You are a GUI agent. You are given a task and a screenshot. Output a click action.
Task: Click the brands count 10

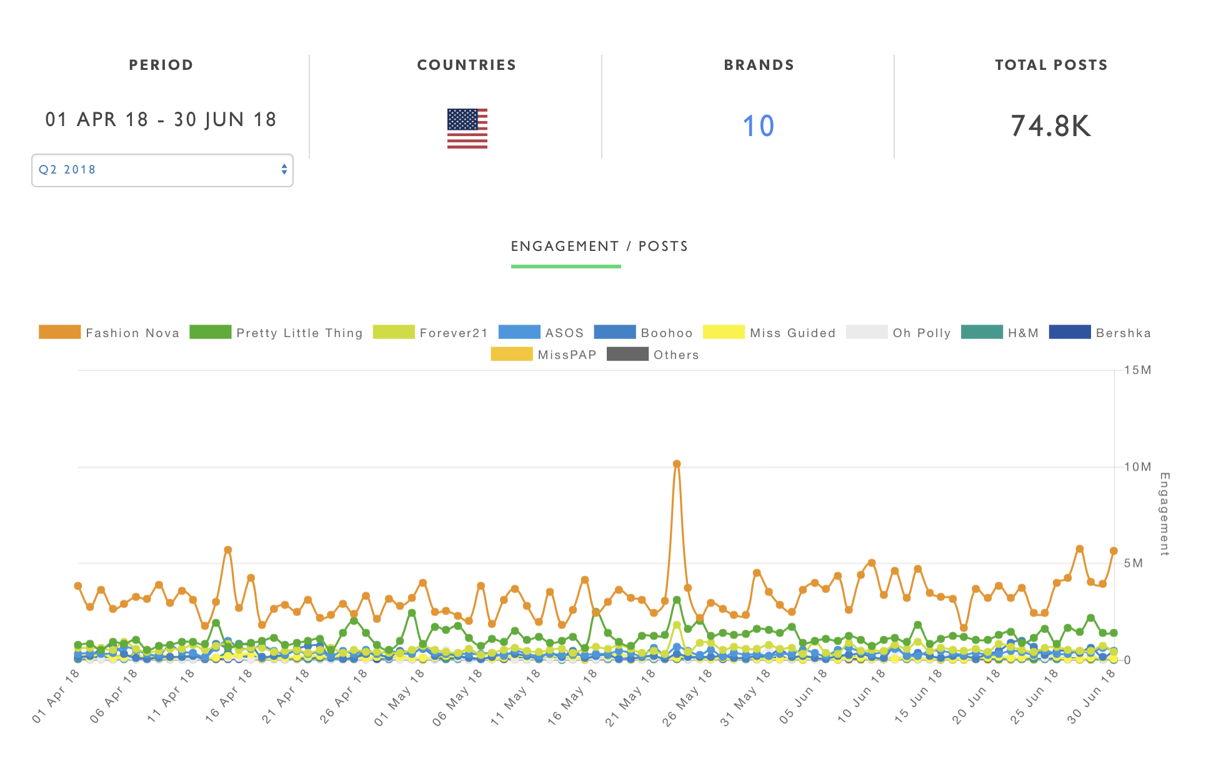click(x=758, y=126)
